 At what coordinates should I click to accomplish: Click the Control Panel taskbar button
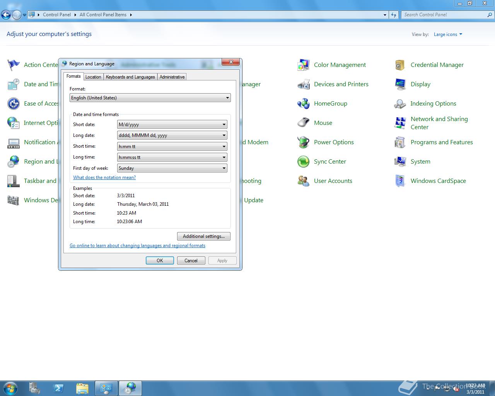(x=106, y=388)
